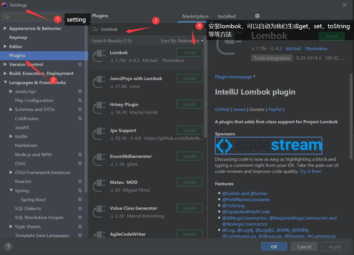Select JavaFX settings item

click(22, 127)
